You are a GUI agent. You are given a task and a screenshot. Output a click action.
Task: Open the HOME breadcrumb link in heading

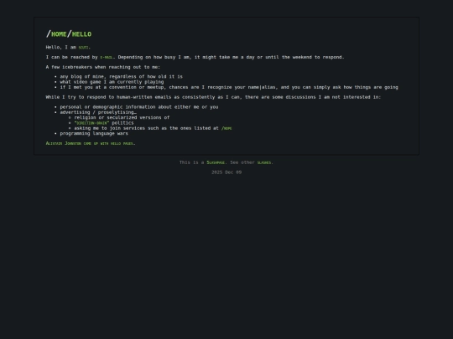tap(59, 34)
